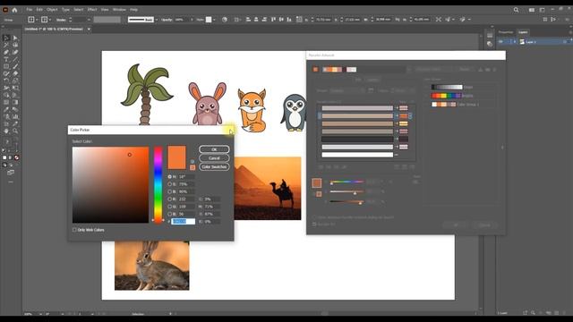Select the Eyedropper tool

click(x=6, y=109)
